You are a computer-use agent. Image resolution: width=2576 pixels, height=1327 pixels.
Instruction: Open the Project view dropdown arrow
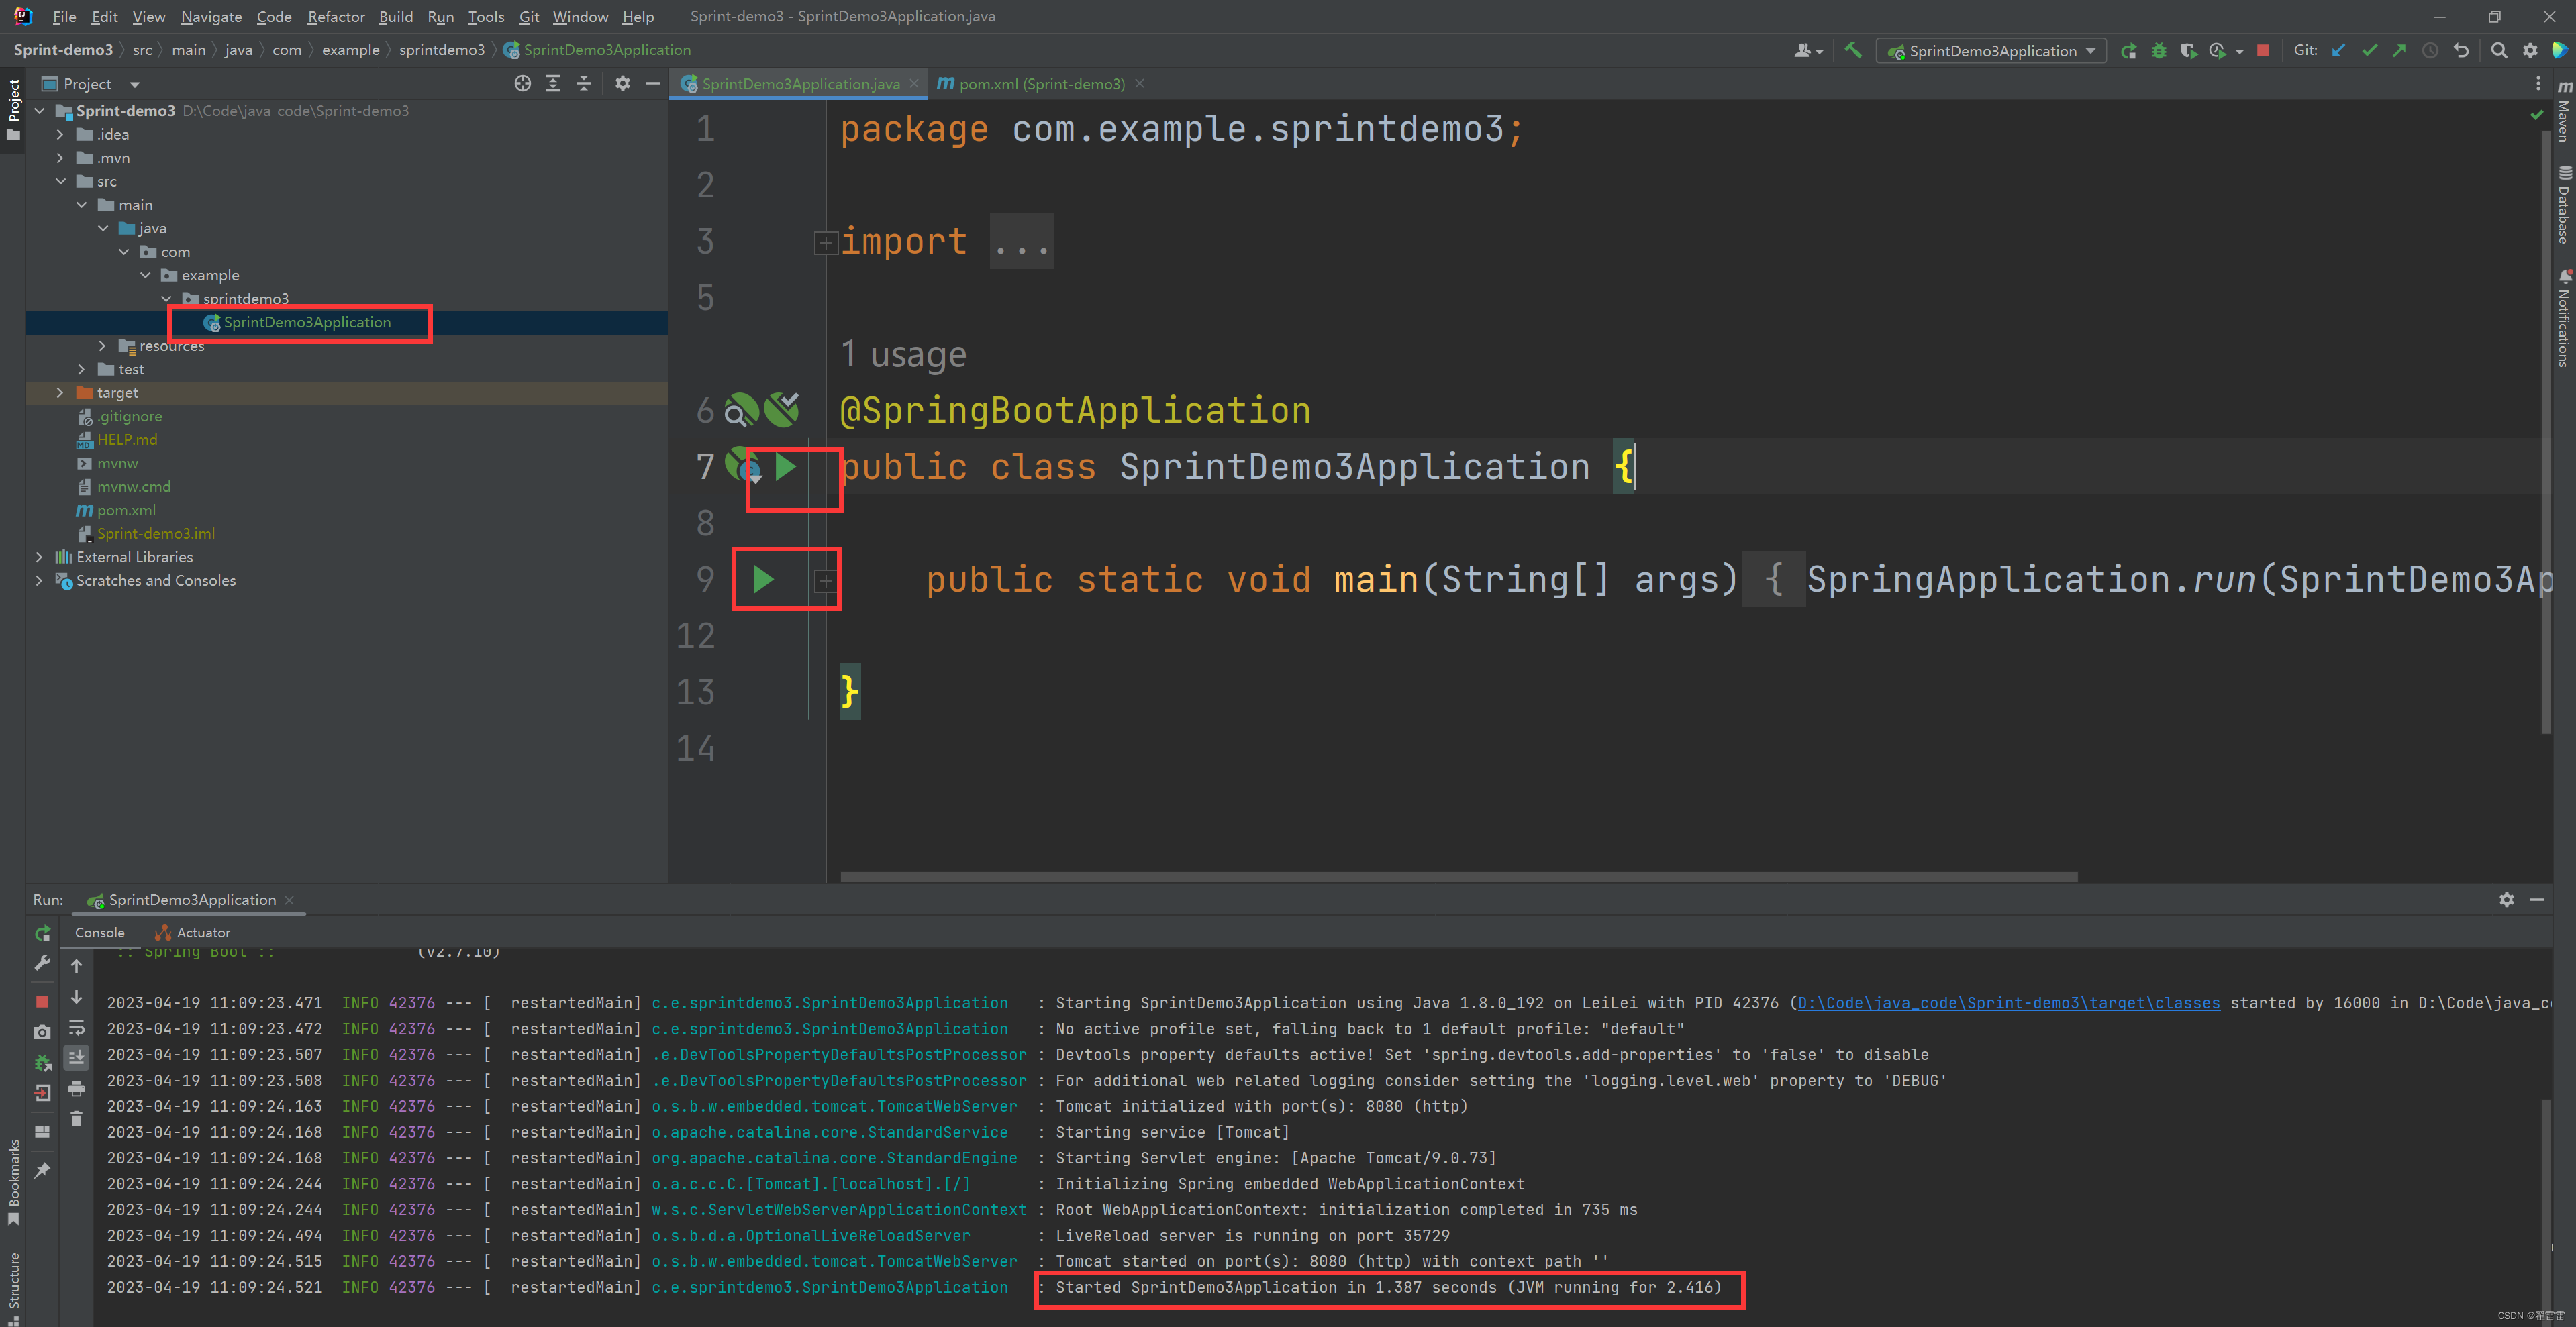pos(134,85)
